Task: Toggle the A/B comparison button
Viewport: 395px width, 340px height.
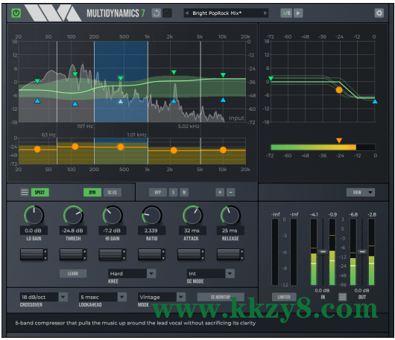Action: point(286,13)
